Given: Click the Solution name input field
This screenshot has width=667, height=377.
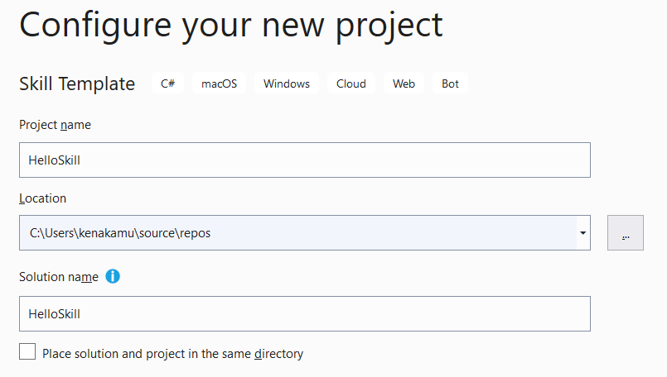Looking at the screenshot, I should pyautogui.click(x=304, y=314).
